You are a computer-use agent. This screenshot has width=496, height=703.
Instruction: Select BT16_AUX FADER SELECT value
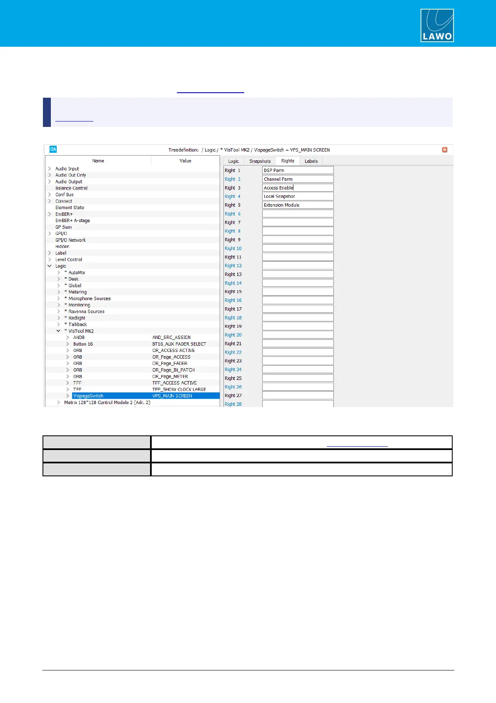click(179, 344)
